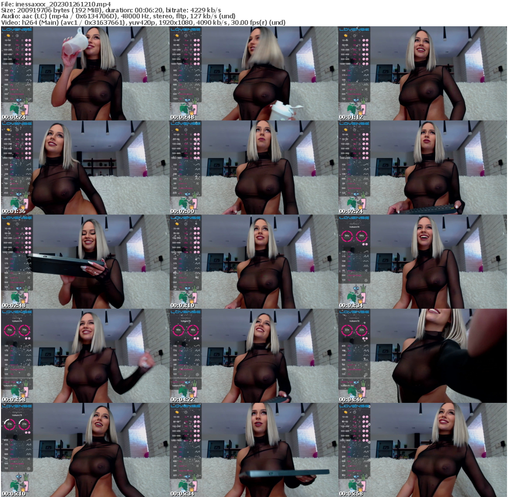This screenshot has width=508, height=497.
Task: Select the square-wave vibration pattern icon
Action: click(x=28, y=84)
